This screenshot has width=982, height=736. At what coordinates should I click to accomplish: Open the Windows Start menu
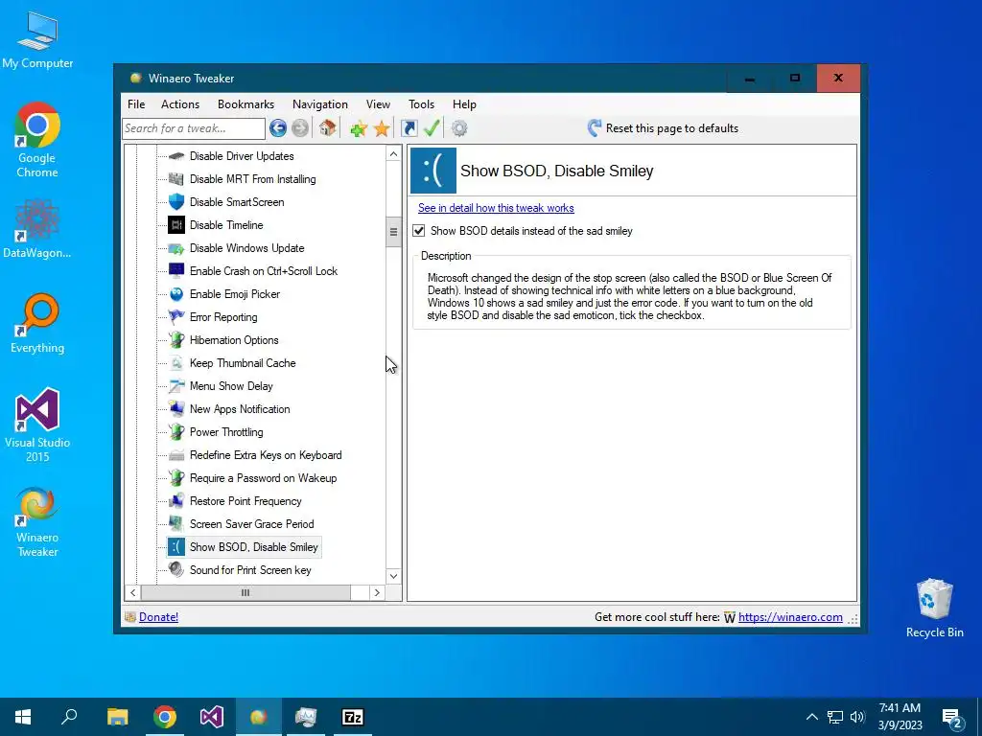[x=23, y=717]
